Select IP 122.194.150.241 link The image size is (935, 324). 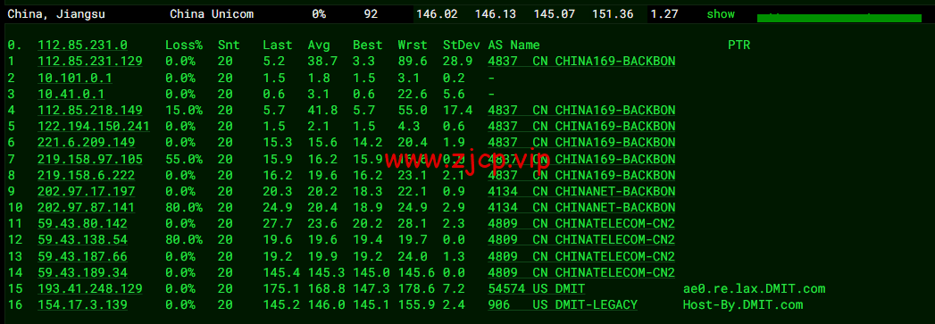(x=94, y=126)
